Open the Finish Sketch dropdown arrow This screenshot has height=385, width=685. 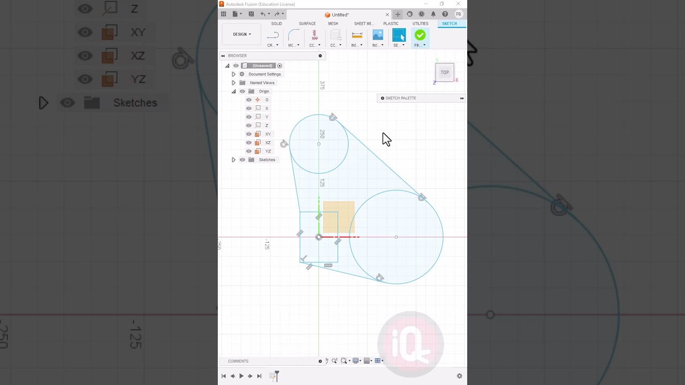[x=424, y=45]
